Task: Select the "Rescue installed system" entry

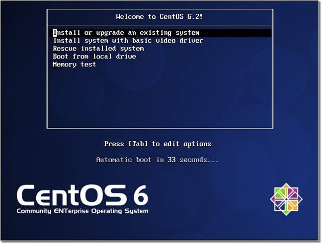Action: 98,49
